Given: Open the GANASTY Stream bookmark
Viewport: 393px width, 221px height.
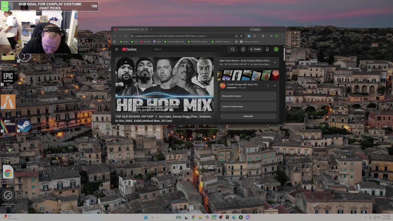Looking at the screenshot, I should pos(221,42).
